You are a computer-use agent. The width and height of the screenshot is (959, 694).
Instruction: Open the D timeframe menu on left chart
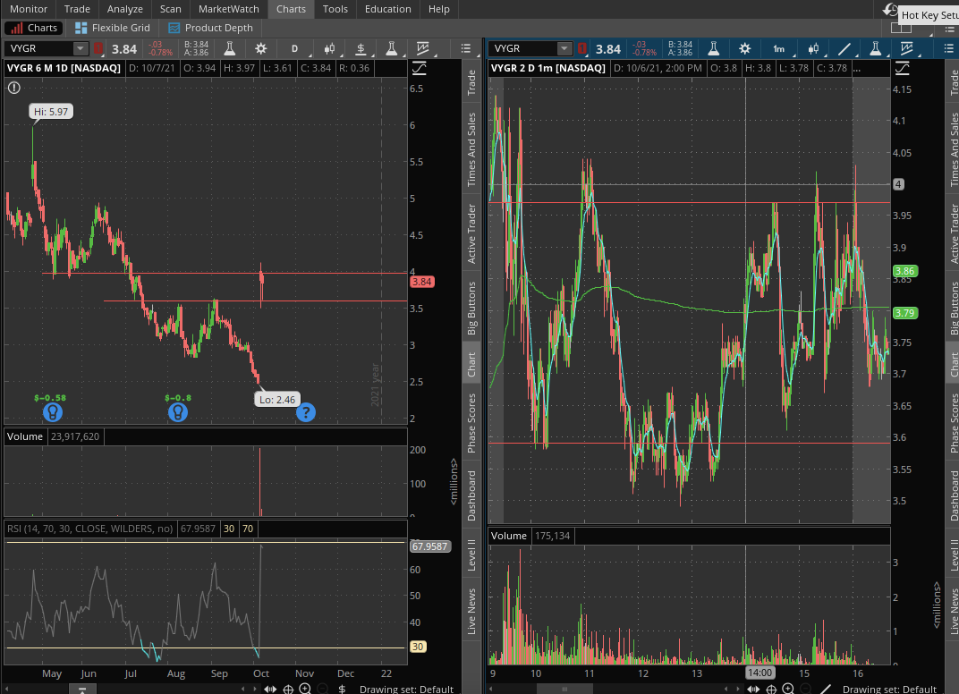coord(295,48)
